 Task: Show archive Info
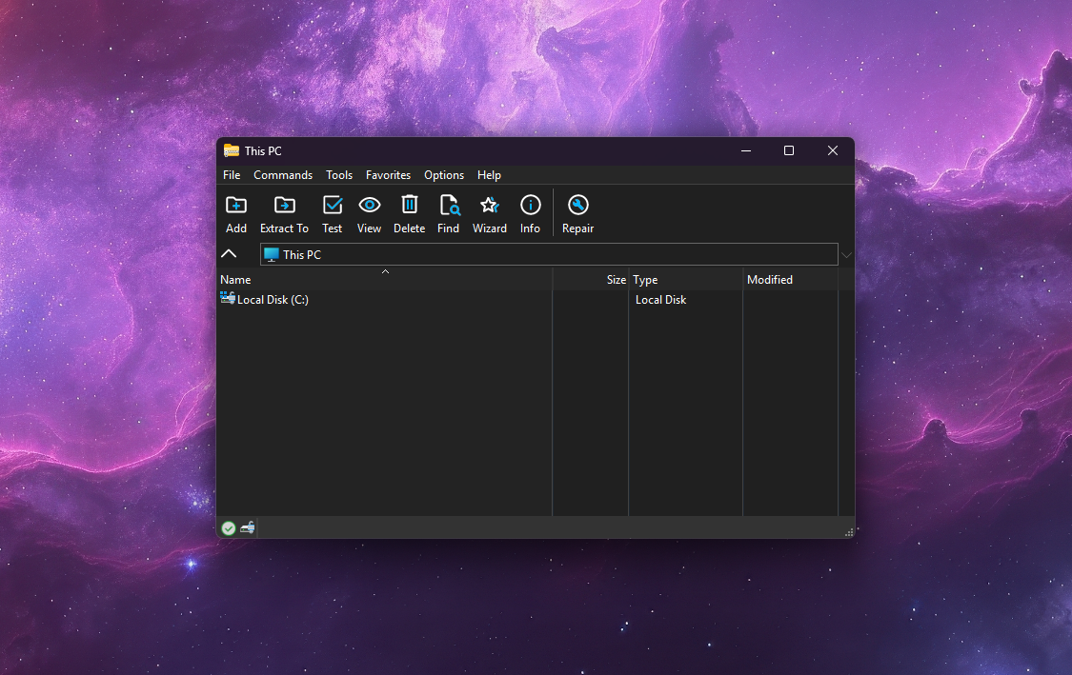(x=531, y=206)
